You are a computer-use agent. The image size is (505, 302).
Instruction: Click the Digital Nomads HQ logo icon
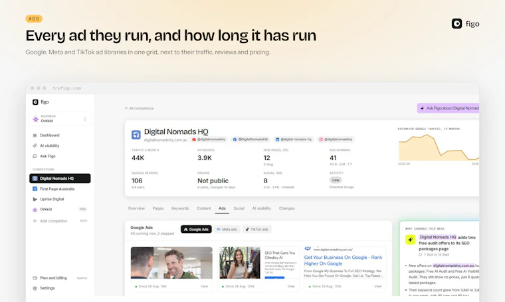[x=136, y=135]
